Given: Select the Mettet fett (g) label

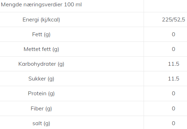Looking at the screenshot, I should tap(41, 49).
